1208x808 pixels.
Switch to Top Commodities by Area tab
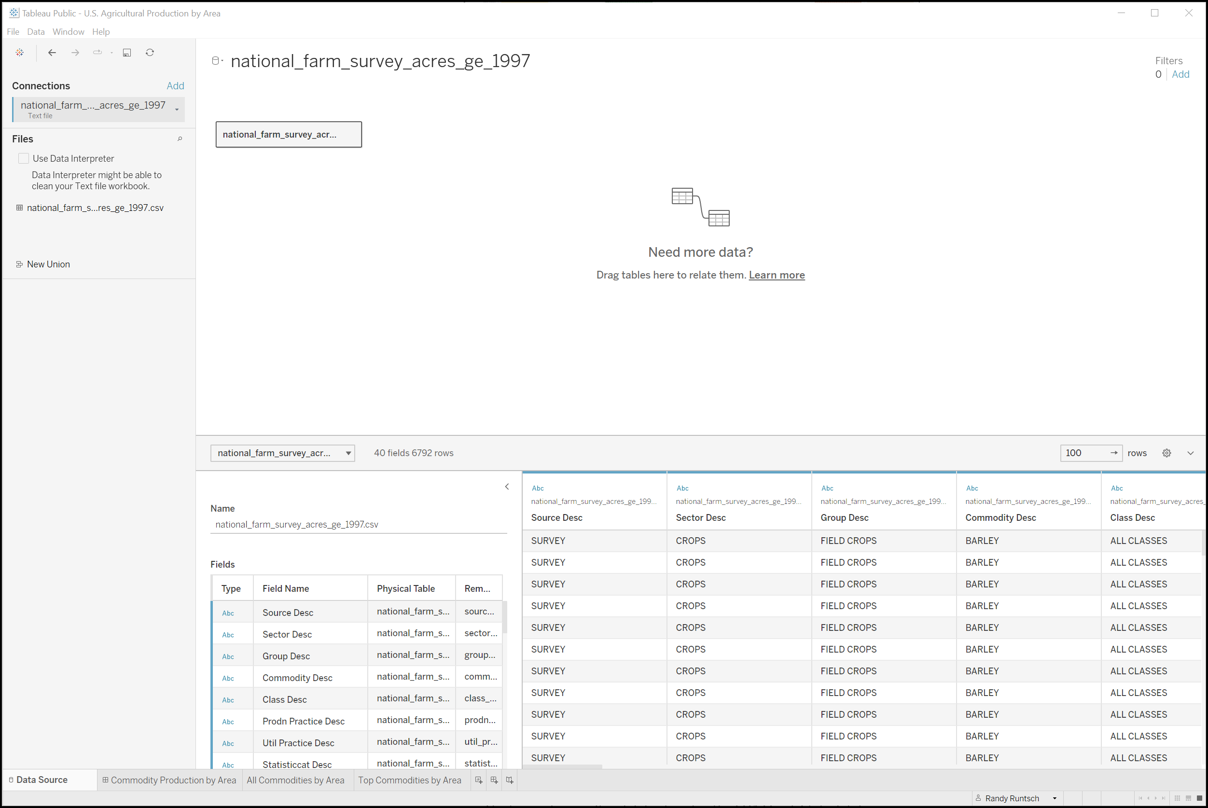click(410, 780)
